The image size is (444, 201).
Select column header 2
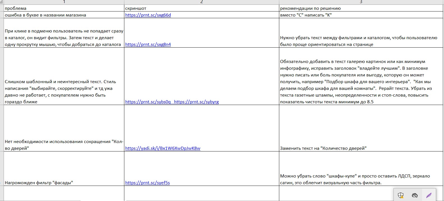point(202,2)
